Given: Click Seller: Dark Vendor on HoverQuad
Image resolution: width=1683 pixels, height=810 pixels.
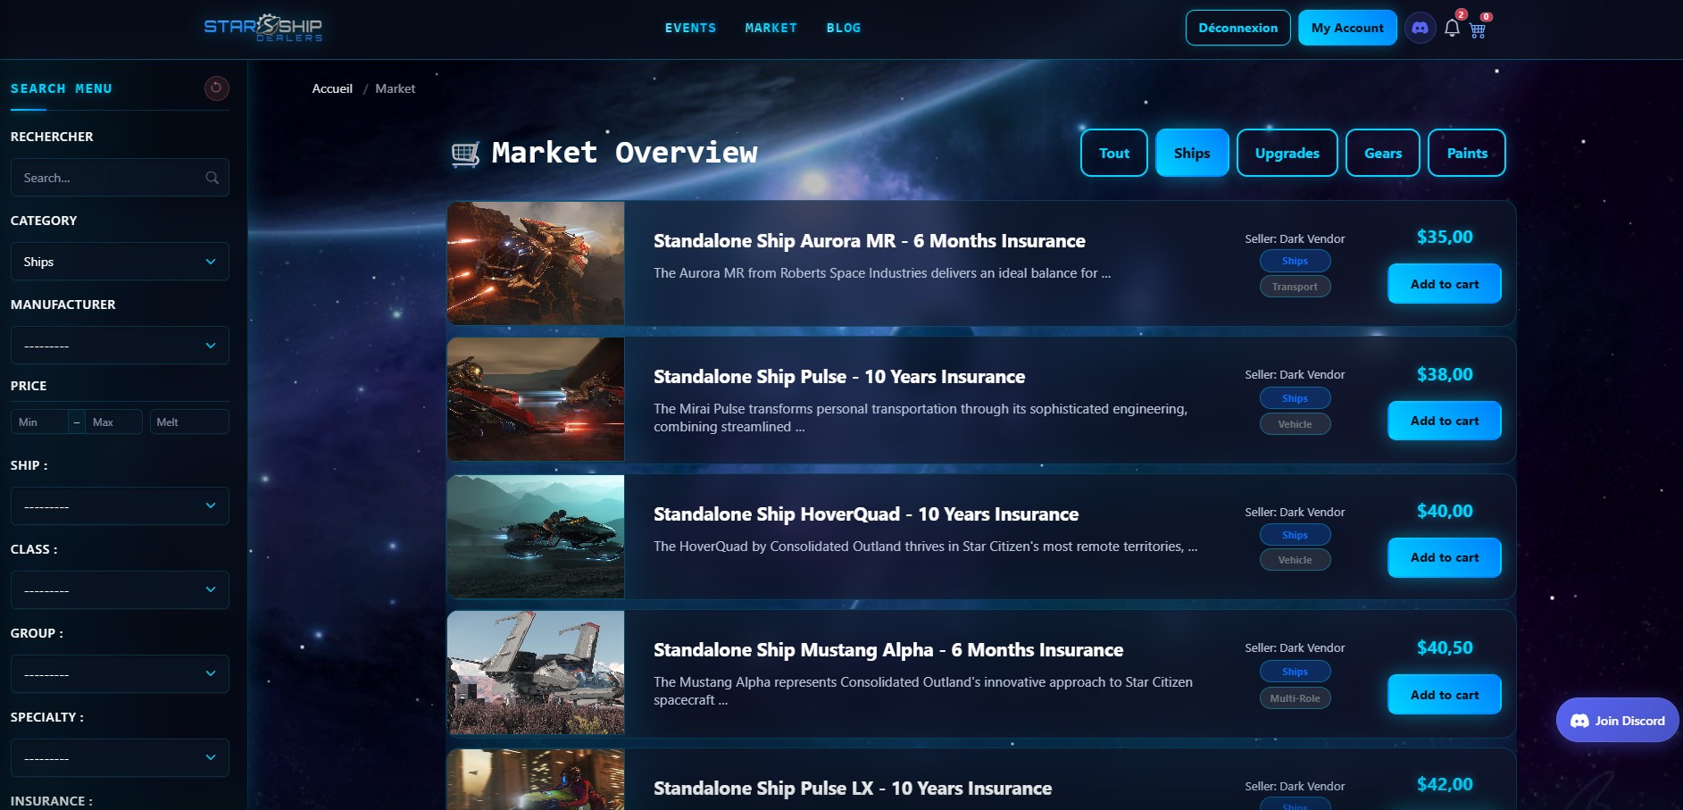Looking at the screenshot, I should tap(1295, 512).
